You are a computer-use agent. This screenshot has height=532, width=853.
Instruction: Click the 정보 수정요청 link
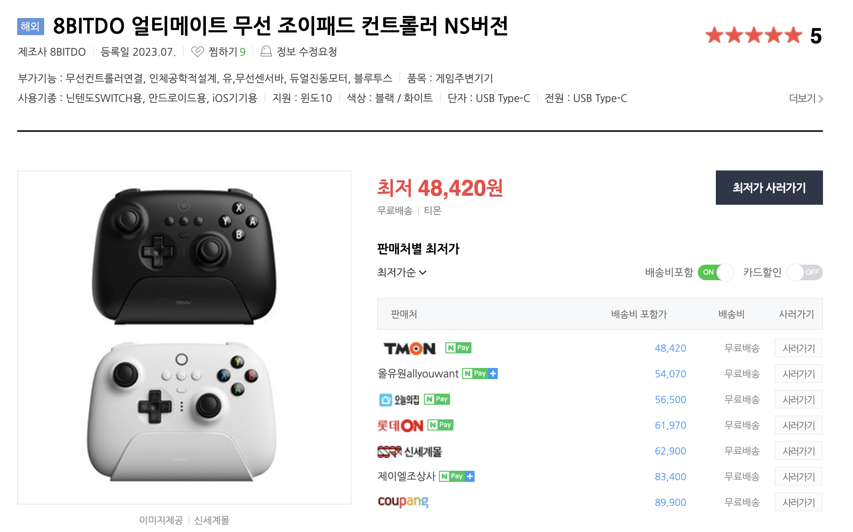(x=307, y=52)
